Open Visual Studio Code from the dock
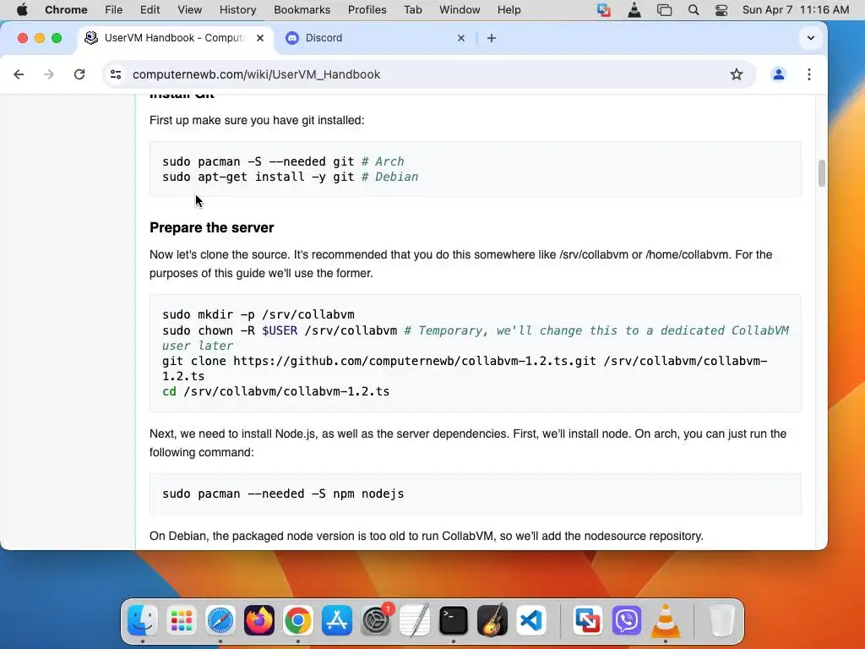 [531, 620]
